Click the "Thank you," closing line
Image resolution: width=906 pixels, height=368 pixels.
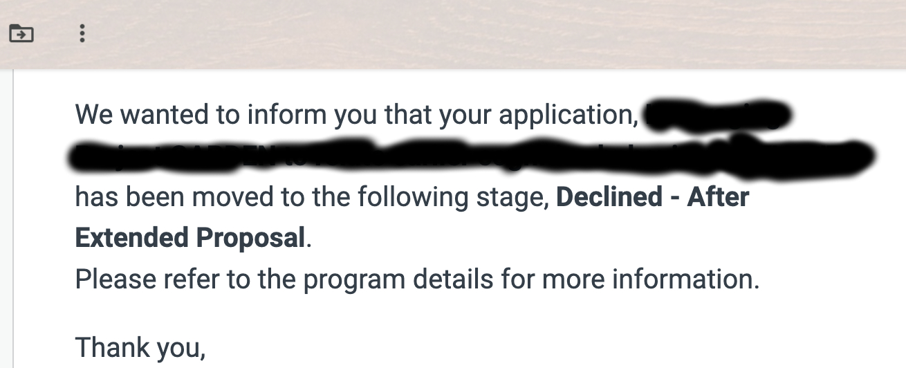pyautogui.click(x=140, y=346)
